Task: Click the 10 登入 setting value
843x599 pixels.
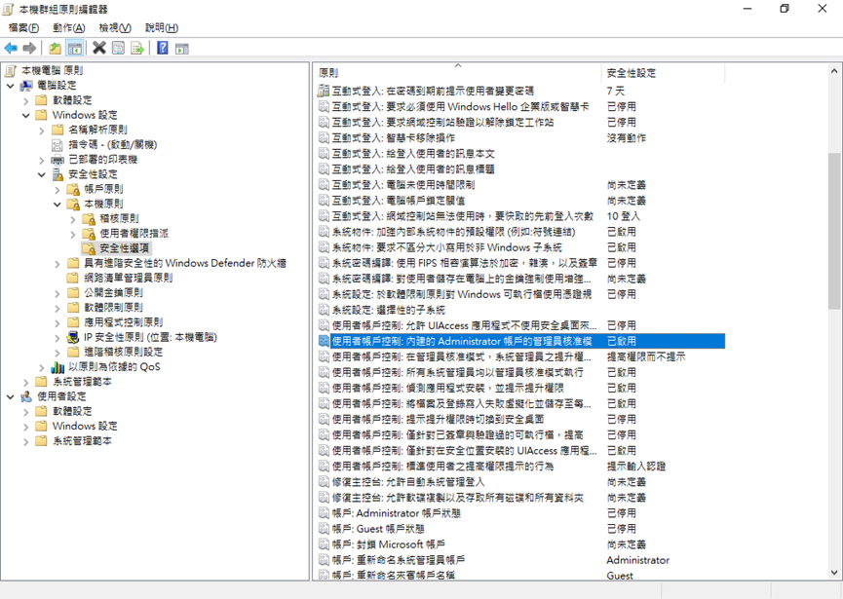Action: [623, 216]
